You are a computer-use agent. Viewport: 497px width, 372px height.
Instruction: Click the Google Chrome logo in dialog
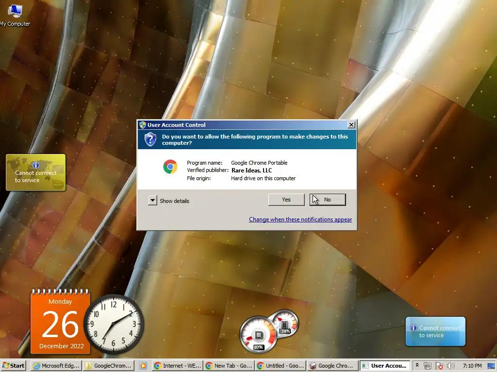(170, 167)
